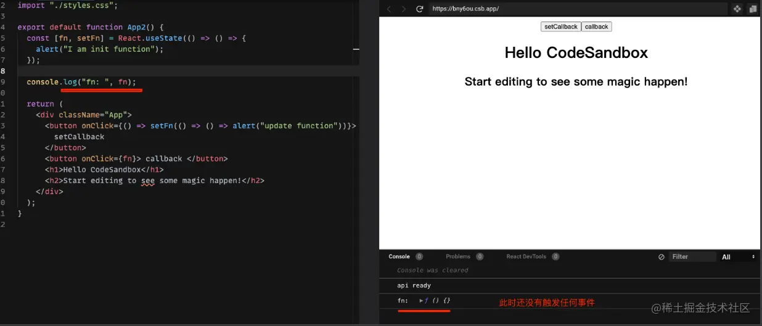Click the setFn onClick button code line
This screenshot has height=326, width=762.
[x=200, y=126]
